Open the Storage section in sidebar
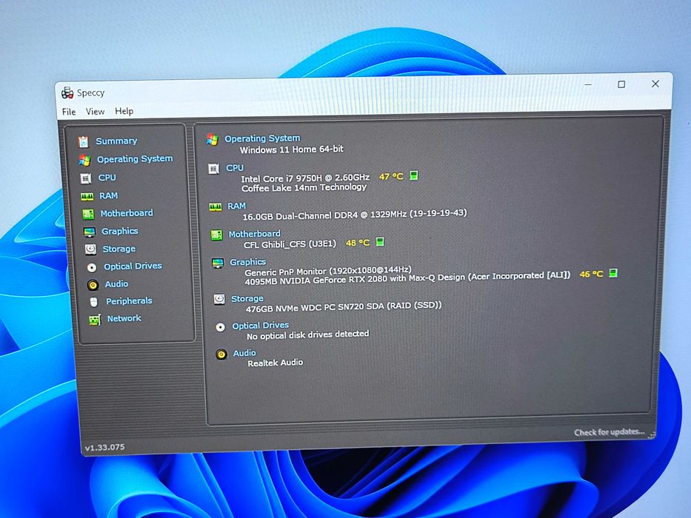Viewport: 691px width, 518px height. (119, 249)
